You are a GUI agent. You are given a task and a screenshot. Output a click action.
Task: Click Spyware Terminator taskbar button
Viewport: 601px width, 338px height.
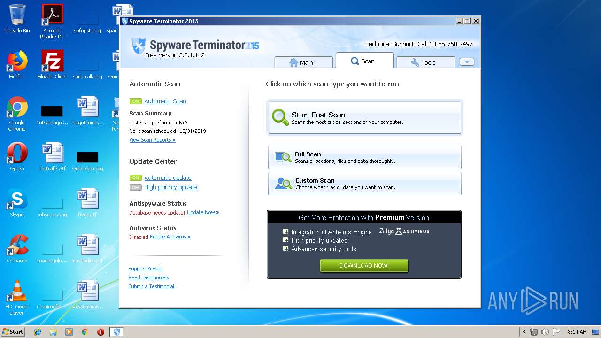click(117, 332)
